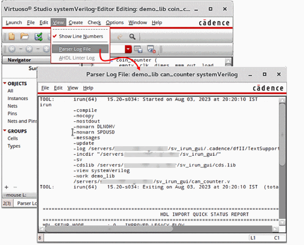Click cadence logo in Parser Log window

click(268, 88)
